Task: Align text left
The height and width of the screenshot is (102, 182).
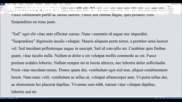Action: pyautogui.click(x=41, y=10)
